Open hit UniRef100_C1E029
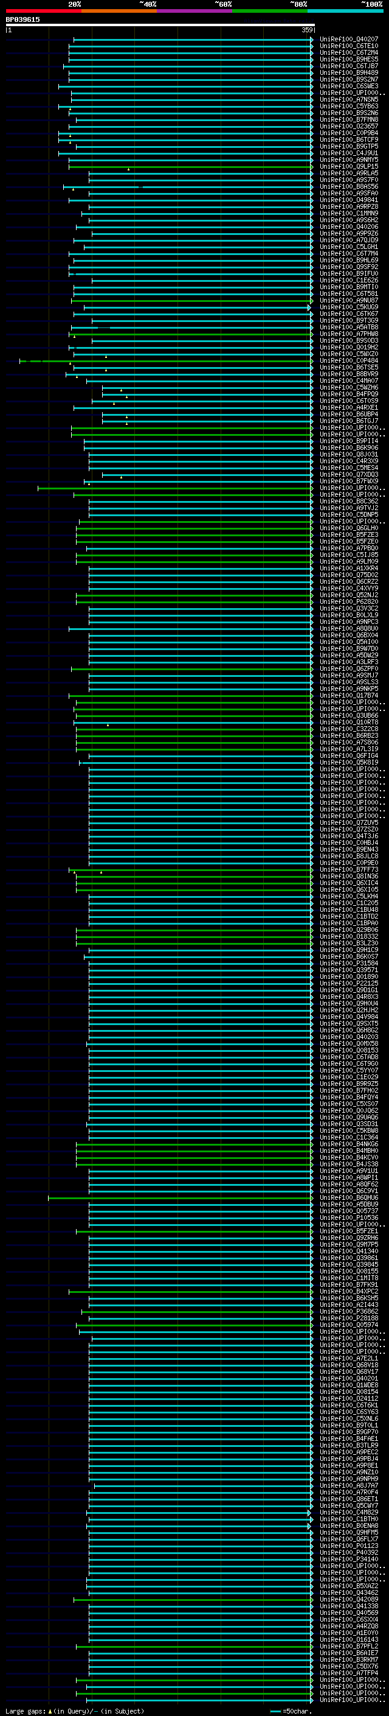389x1716 pixels. pos(349,1077)
